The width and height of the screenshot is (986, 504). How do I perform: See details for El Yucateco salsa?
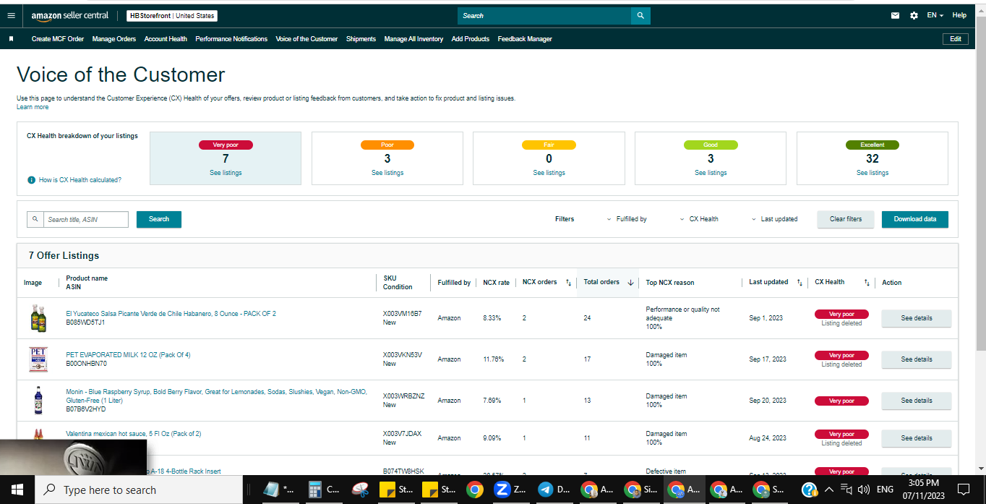[x=917, y=318]
